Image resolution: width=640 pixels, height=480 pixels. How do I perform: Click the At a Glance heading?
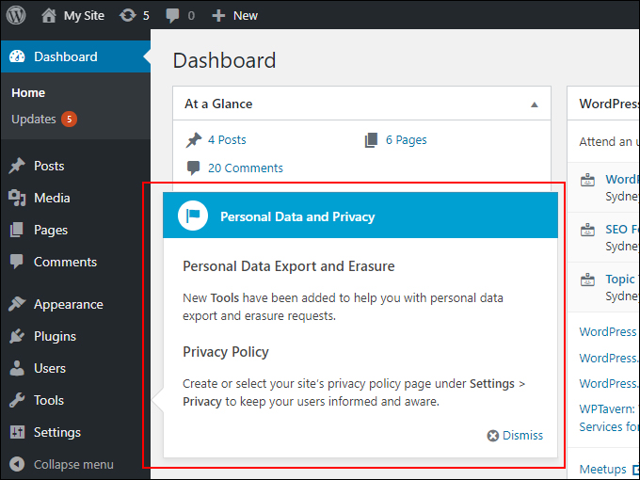218,104
